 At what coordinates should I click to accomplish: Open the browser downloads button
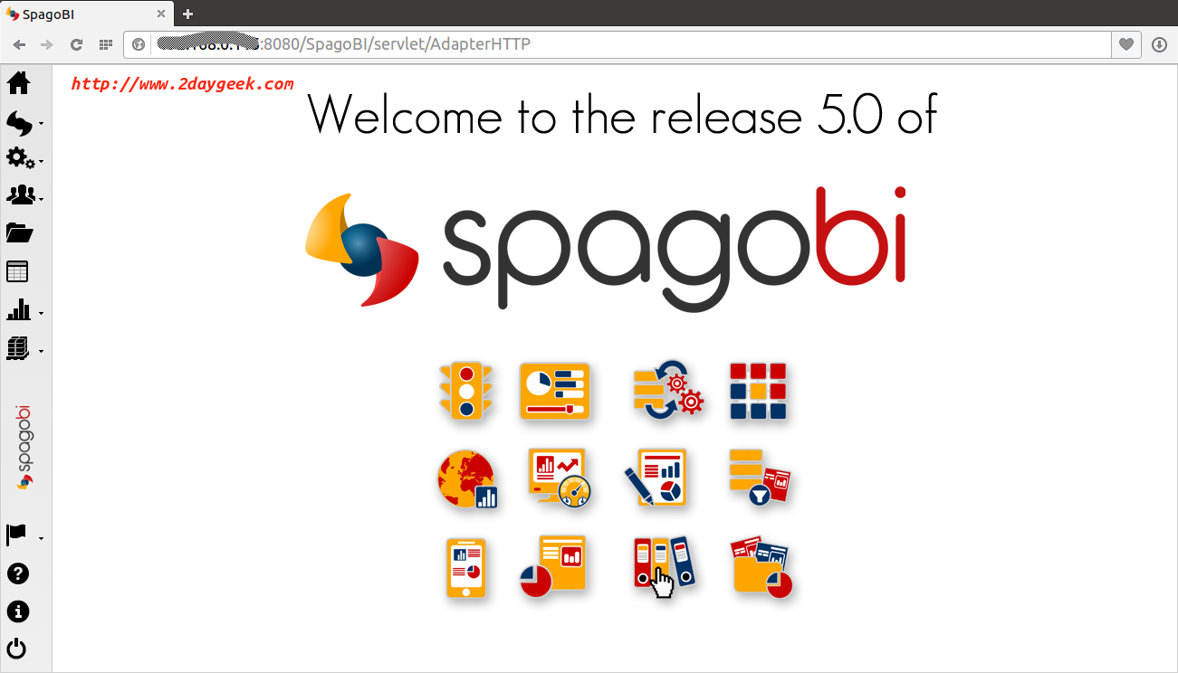(1159, 44)
